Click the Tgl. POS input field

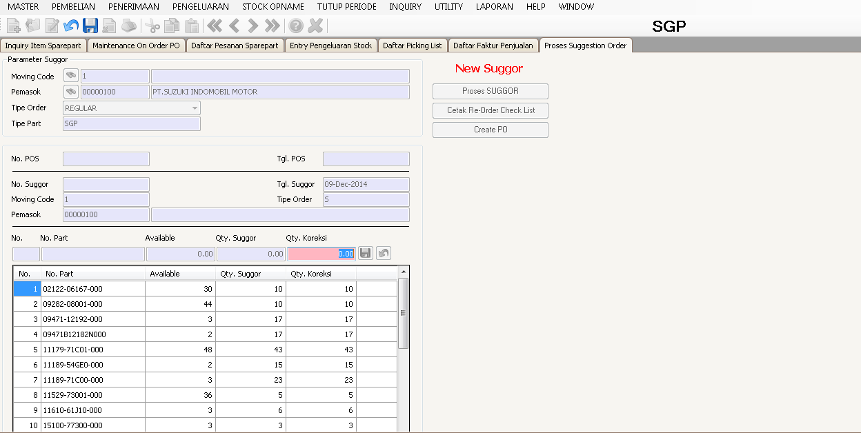[x=366, y=159]
